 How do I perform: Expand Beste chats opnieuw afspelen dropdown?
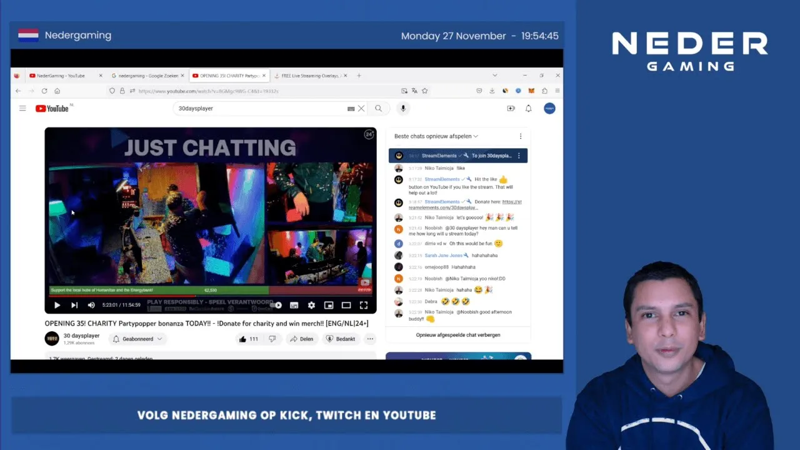tap(436, 136)
